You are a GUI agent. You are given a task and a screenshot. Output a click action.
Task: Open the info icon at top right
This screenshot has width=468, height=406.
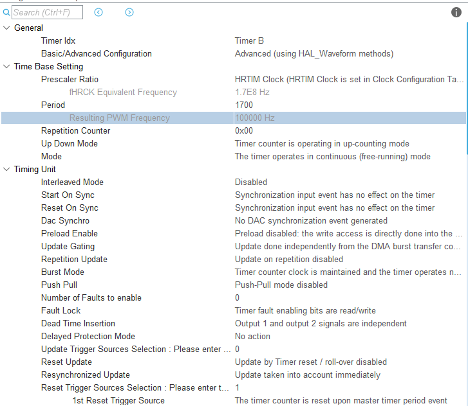[456, 12]
